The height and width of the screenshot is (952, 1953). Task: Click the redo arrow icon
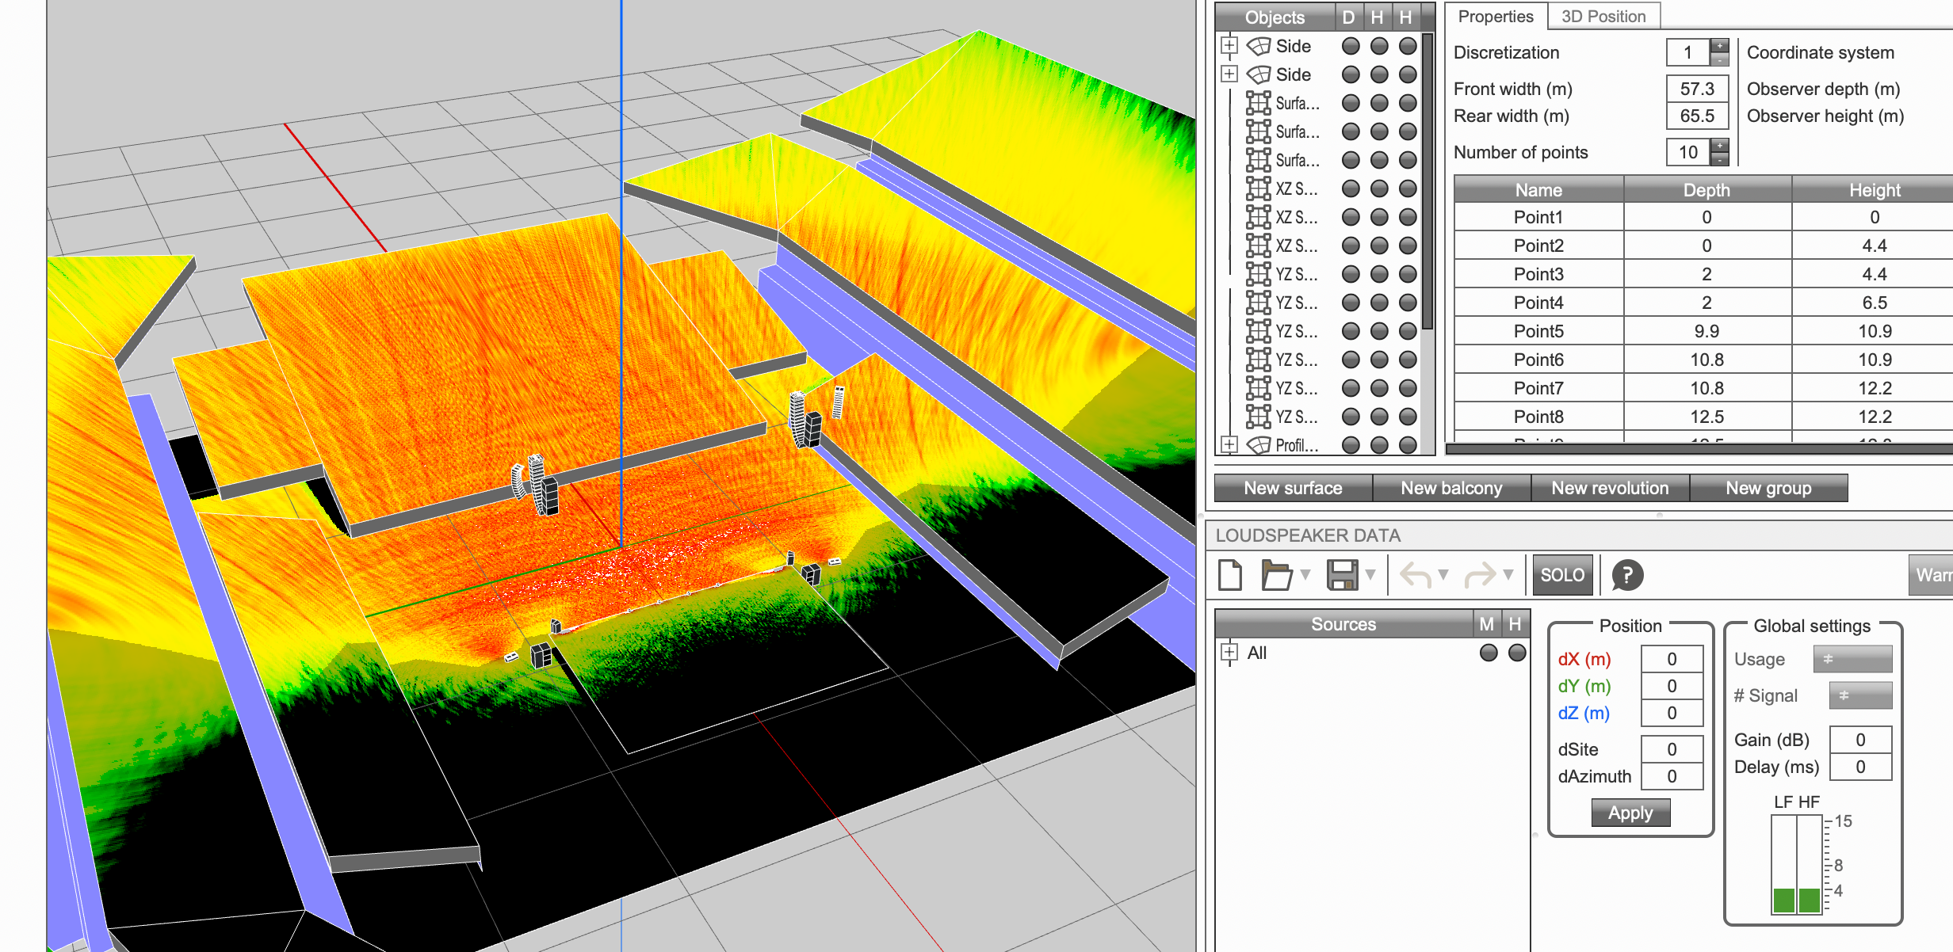pos(1479,575)
